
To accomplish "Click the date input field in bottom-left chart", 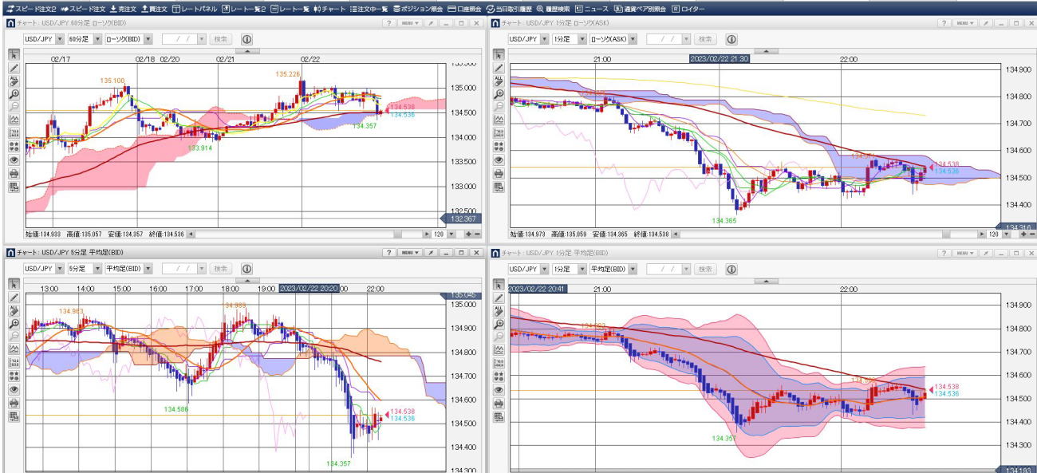I will coord(179,270).
